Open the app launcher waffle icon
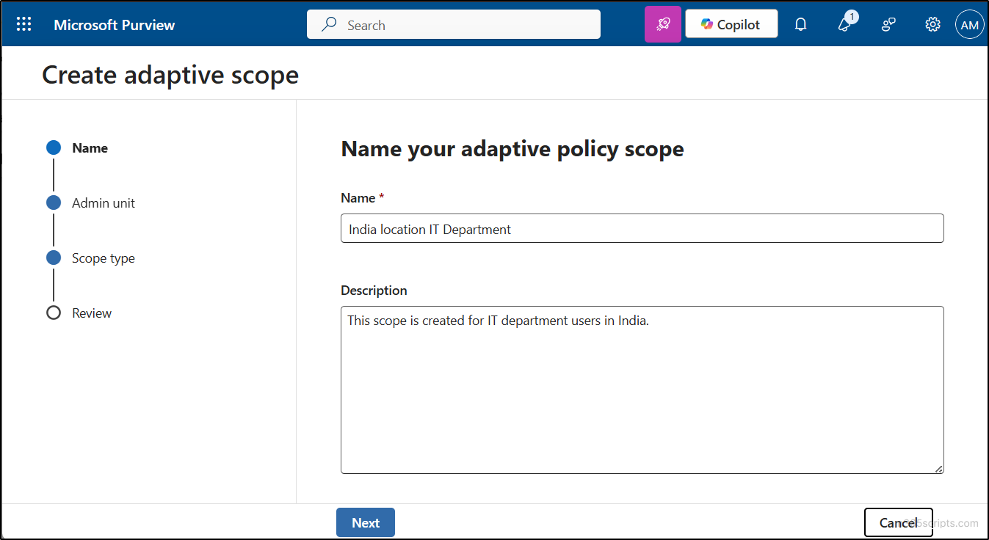 23,24
